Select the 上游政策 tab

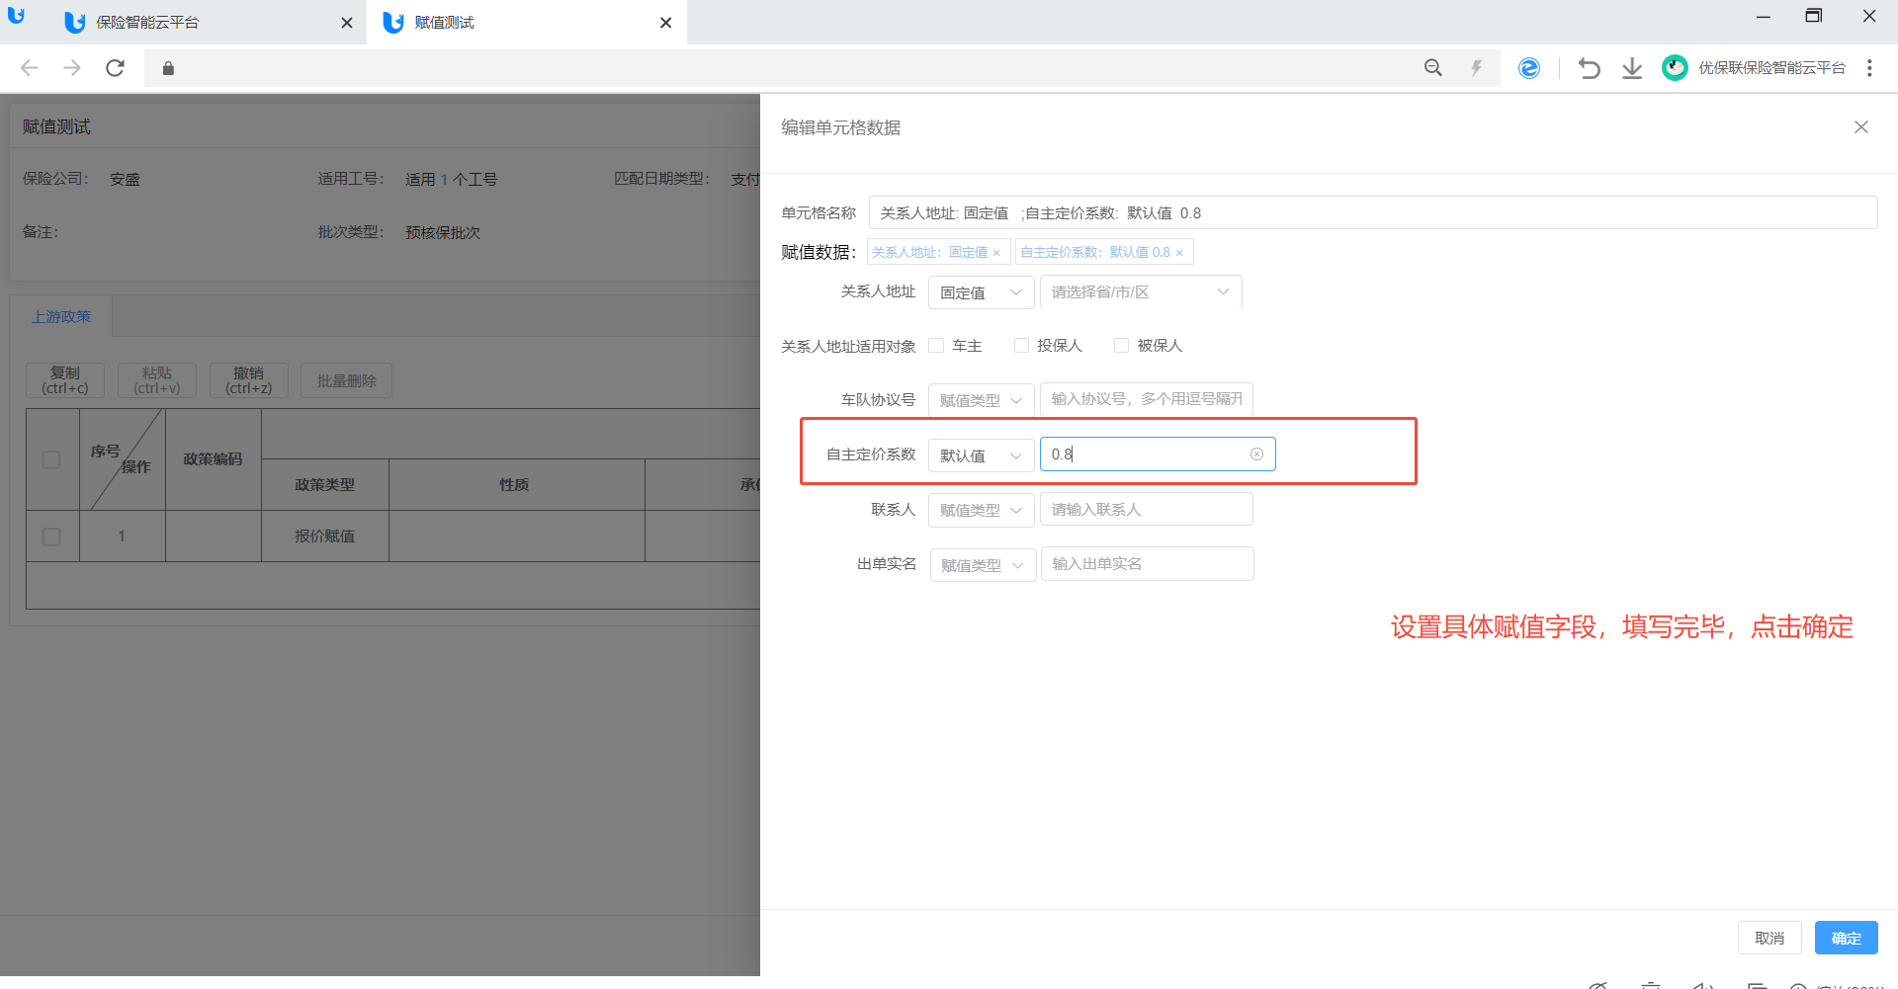(x=61, y=316)
